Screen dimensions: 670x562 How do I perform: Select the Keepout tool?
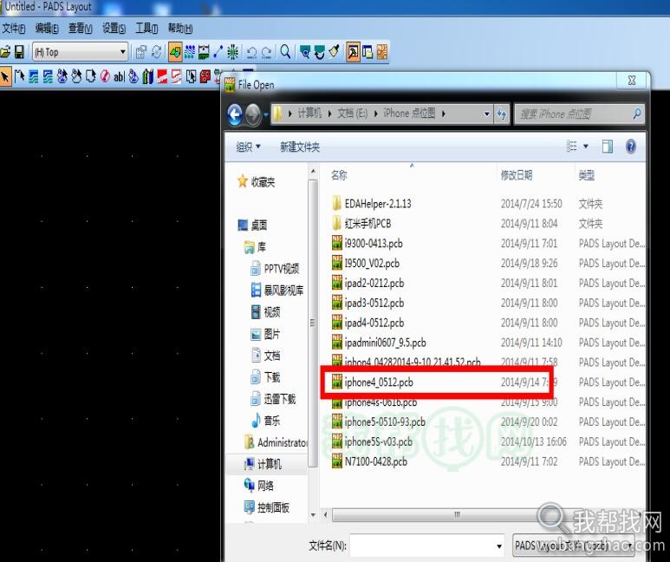pos(105,76)
